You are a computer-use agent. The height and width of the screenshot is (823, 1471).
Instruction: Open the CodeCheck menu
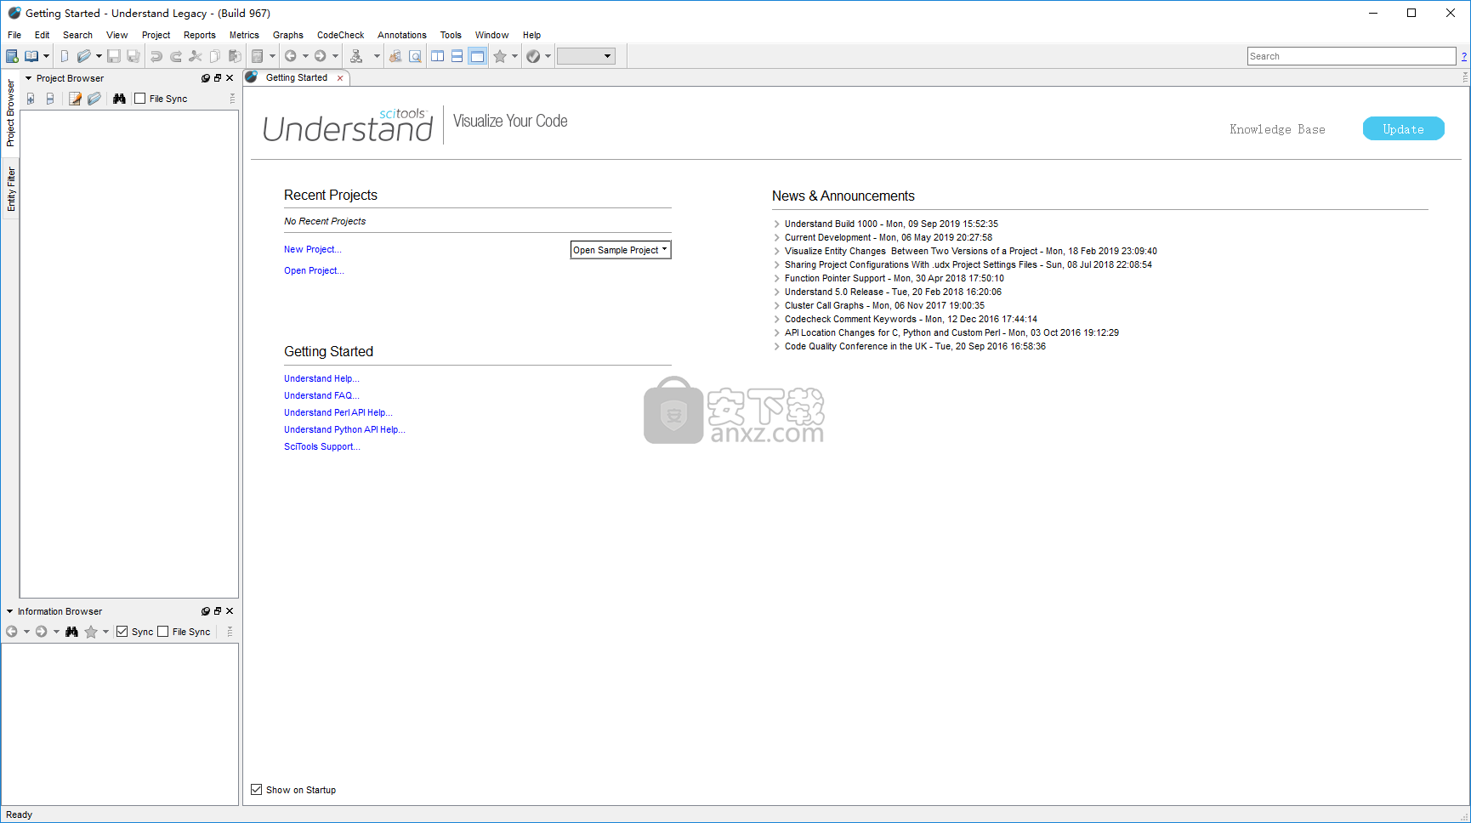(340, 35)
